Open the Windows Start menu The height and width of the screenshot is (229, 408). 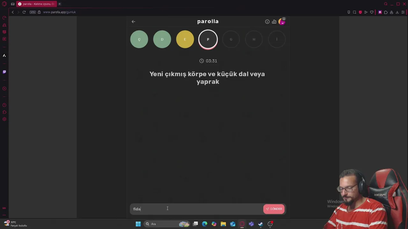click(x=138, y=224)
